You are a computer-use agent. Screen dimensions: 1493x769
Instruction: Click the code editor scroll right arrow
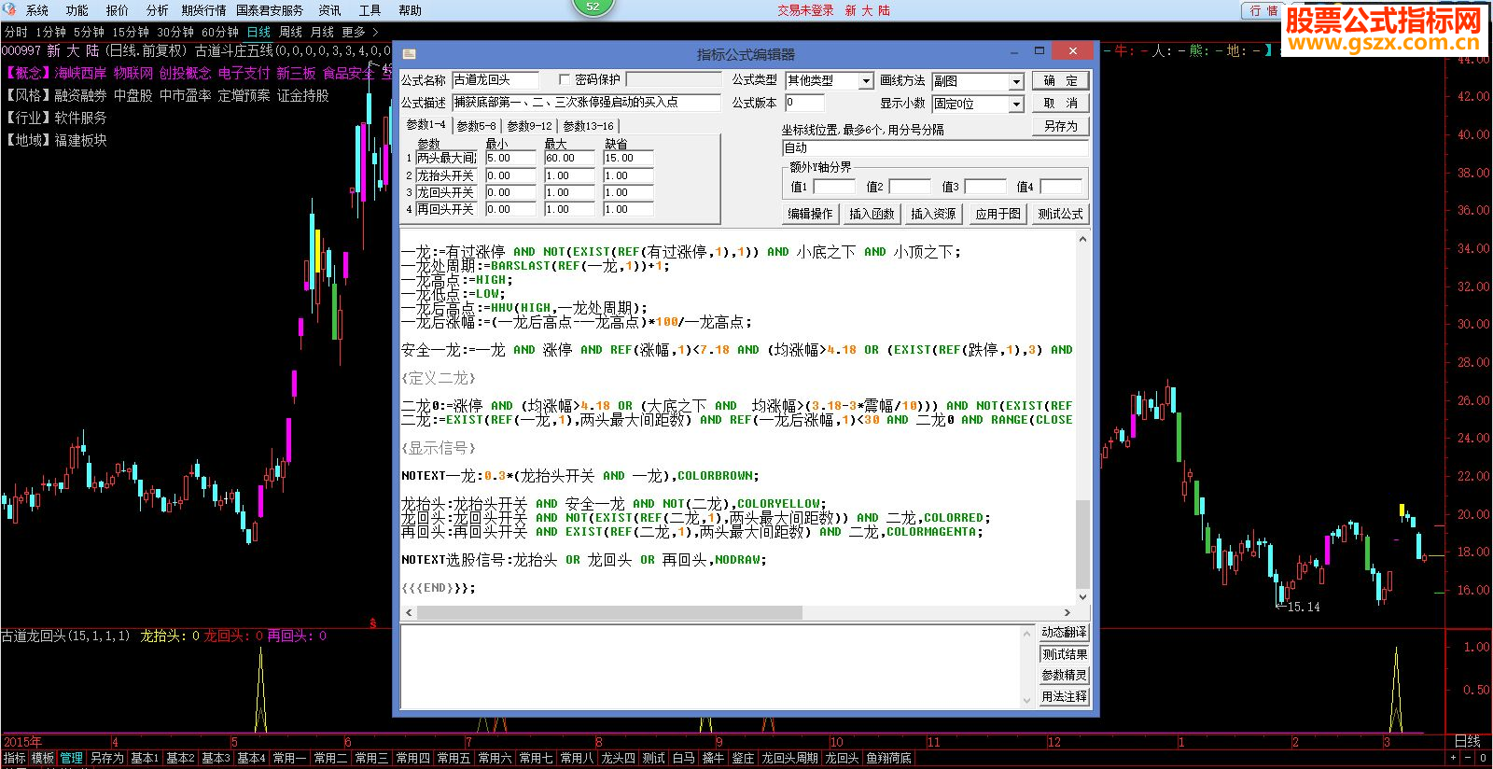[x=1067, y=612]
